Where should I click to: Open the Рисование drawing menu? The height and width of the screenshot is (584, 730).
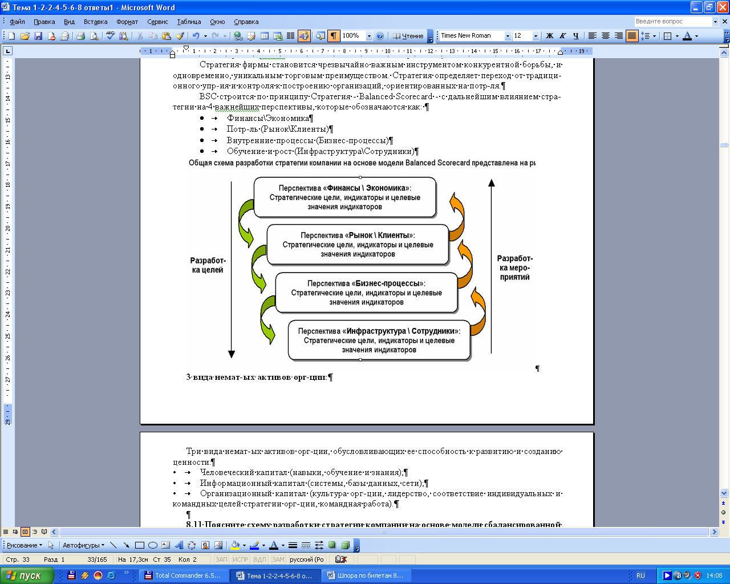click(25, 545)
